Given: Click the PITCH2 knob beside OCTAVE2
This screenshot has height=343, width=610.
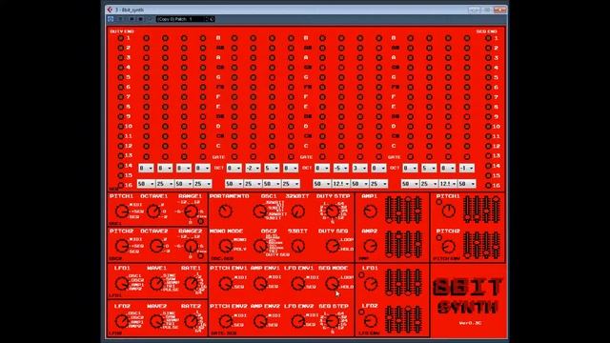Looking at the screenshot, I should click(122, 246).
